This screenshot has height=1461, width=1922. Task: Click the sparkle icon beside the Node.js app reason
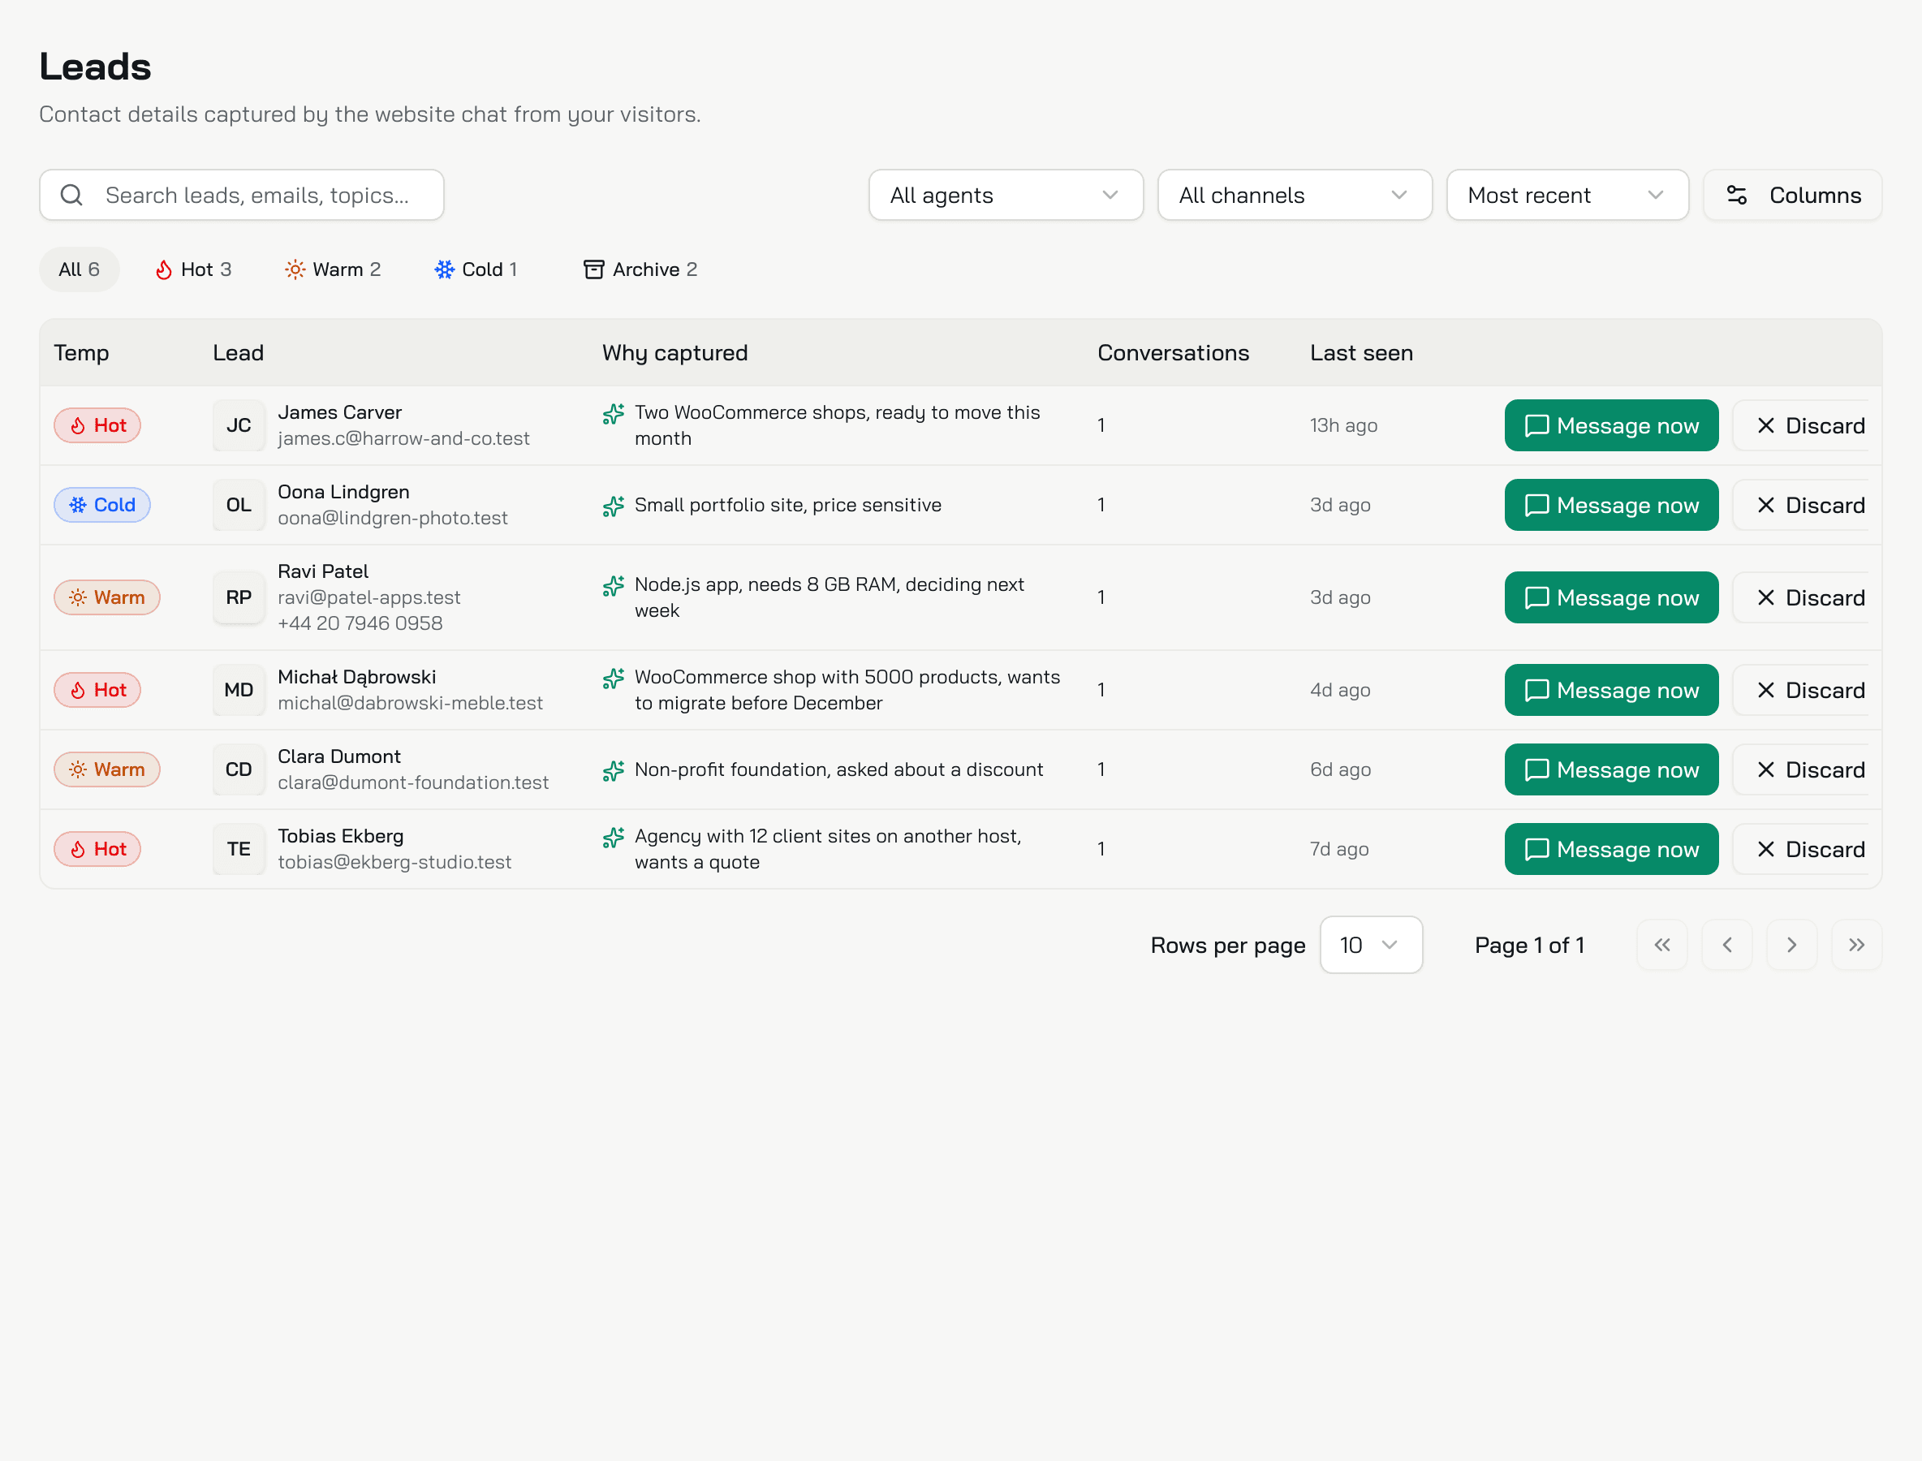tap(613, 586)
